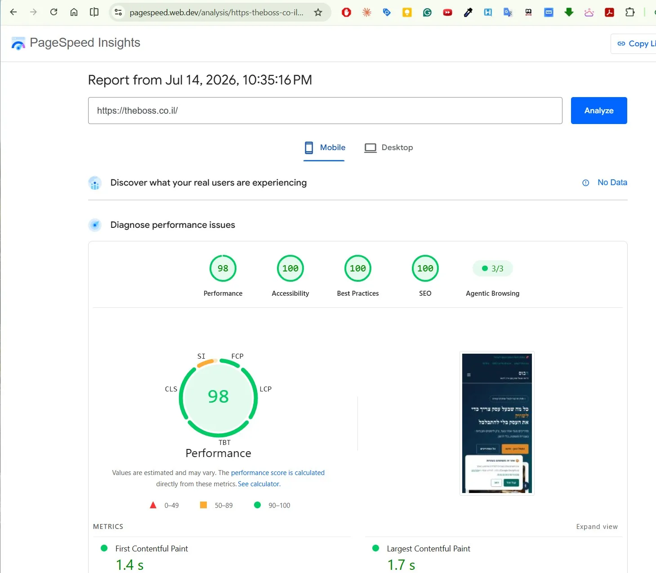This screenshot has width=656, height=573.
Task: Open the orange starburst Claude extension
Action: tap(366, 12)
